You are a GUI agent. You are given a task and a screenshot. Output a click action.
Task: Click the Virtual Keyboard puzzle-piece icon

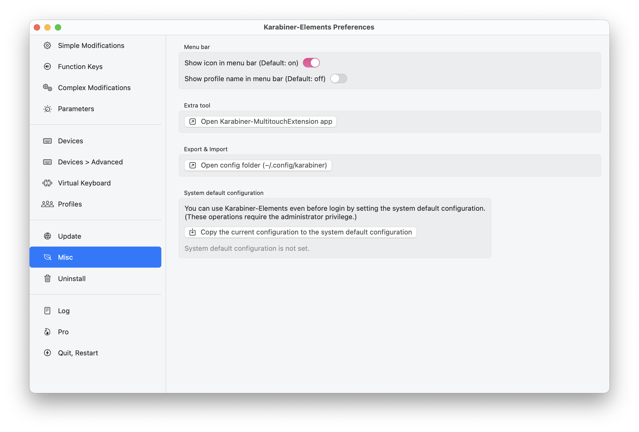click(x=47, y=183)
